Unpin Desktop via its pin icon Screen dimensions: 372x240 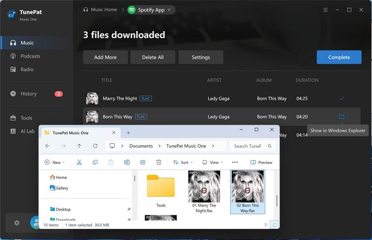[129, 209]
